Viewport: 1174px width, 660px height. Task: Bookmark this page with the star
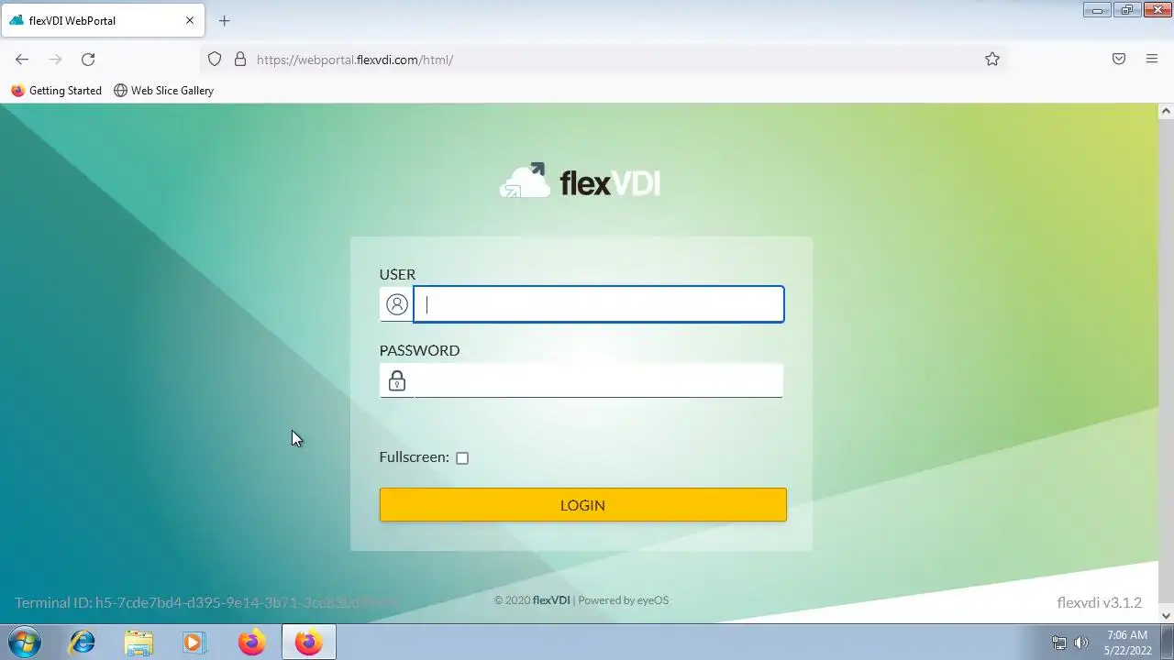pos(992,59)
